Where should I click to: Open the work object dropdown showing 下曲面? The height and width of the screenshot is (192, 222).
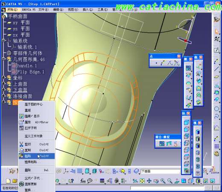161,171
